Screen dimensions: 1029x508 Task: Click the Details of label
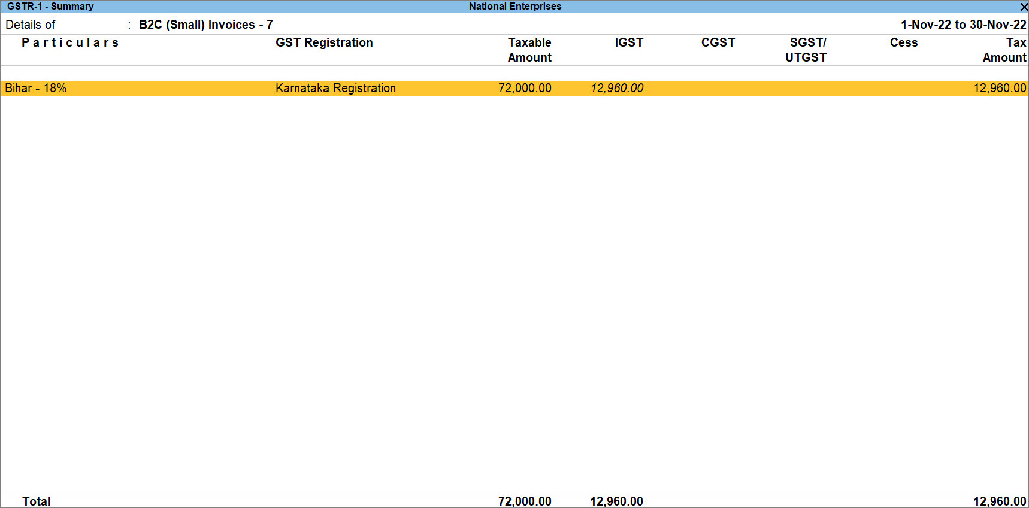pyautogui.click(x=31, y=25)
